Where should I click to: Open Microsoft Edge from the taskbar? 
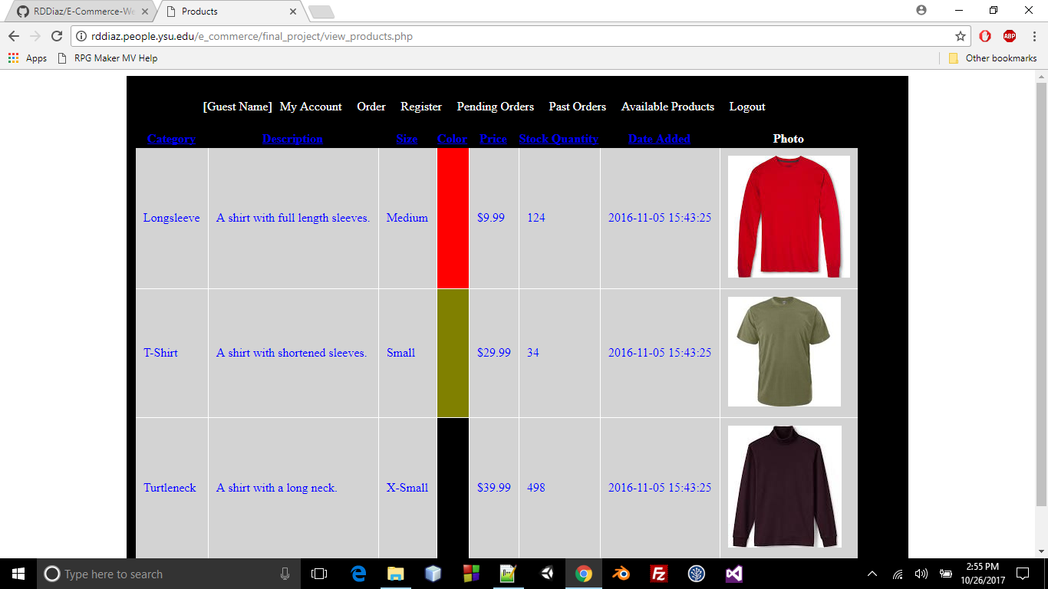point(358,574)
